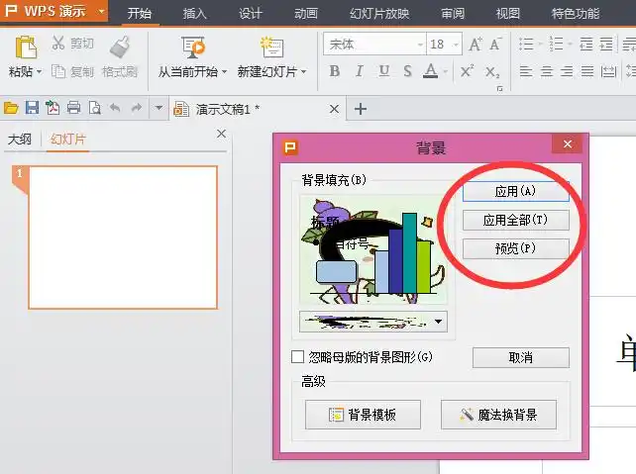
Task: Switch to 审阅 ribbon tab
Action: pyautogui.click(x=453, y=14)
